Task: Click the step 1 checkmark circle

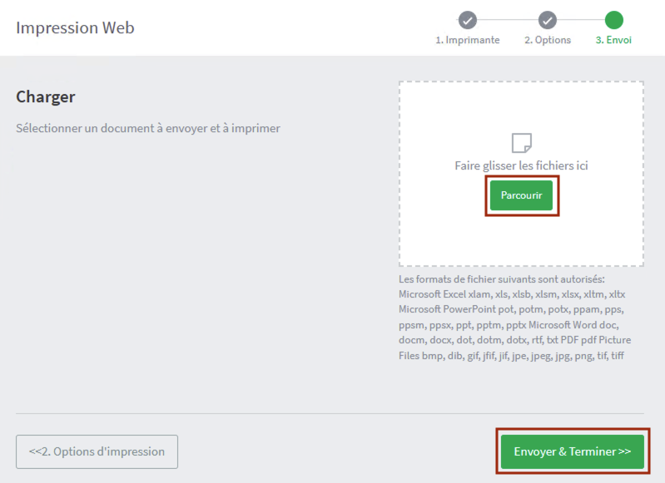Action: tap(468, 20)
